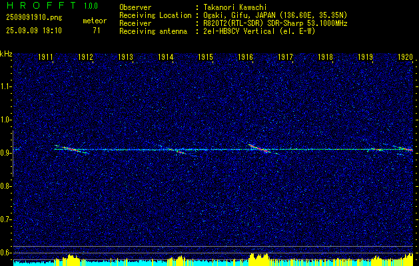Viewport: 419px width, 266px height.
Task: Select the filename 2509091910.png
Action: 34,17
